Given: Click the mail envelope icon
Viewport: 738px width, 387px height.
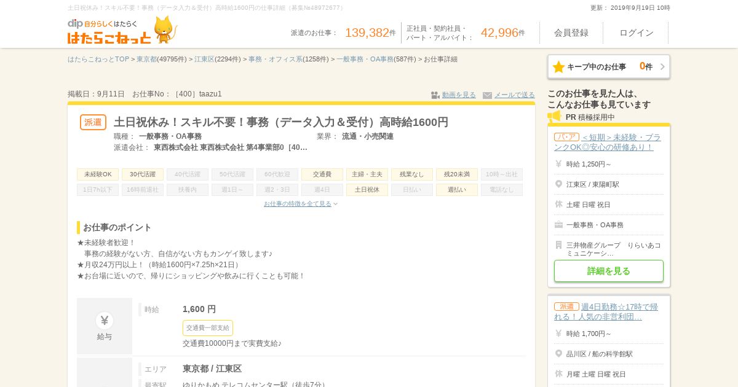Looking at the screenshot, I should tap(487, 95).
